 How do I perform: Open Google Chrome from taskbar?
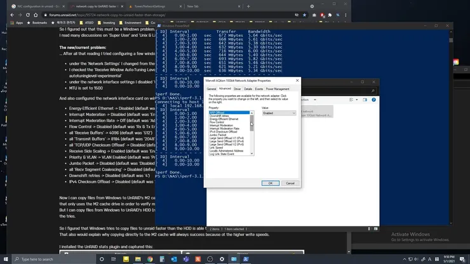point(150,259)
